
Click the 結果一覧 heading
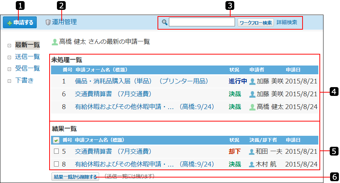pyautogui.click(x=64, y=129)
